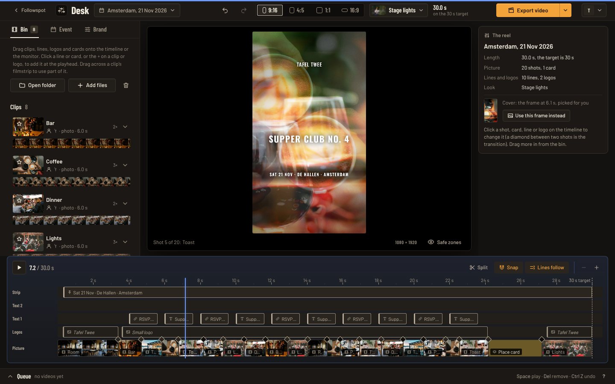
Task: Undo the last action
Action: (x=225, y=10)
